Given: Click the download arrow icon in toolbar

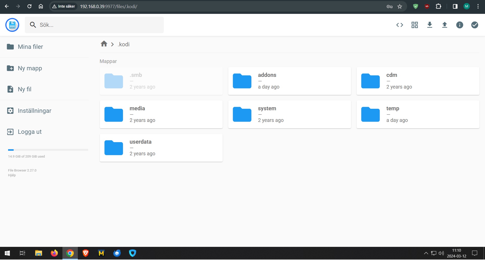Looking at the screenshot, I should (x=430, y=25).
